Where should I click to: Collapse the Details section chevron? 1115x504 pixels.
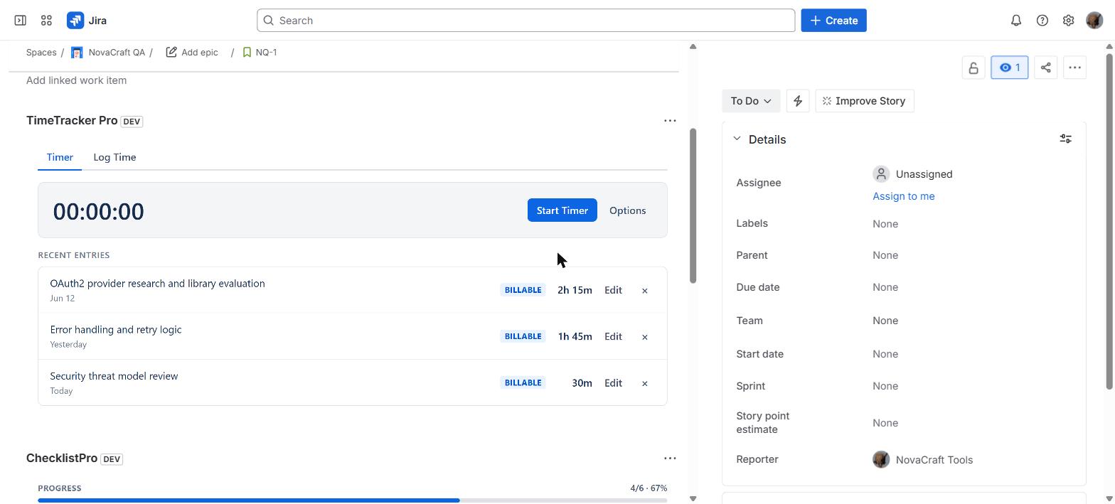click(x=737, y=139)
